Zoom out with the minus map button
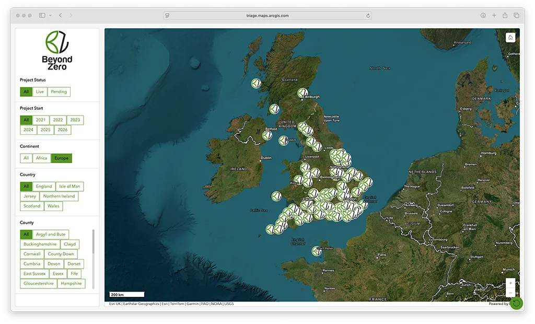 coord(510,293)
